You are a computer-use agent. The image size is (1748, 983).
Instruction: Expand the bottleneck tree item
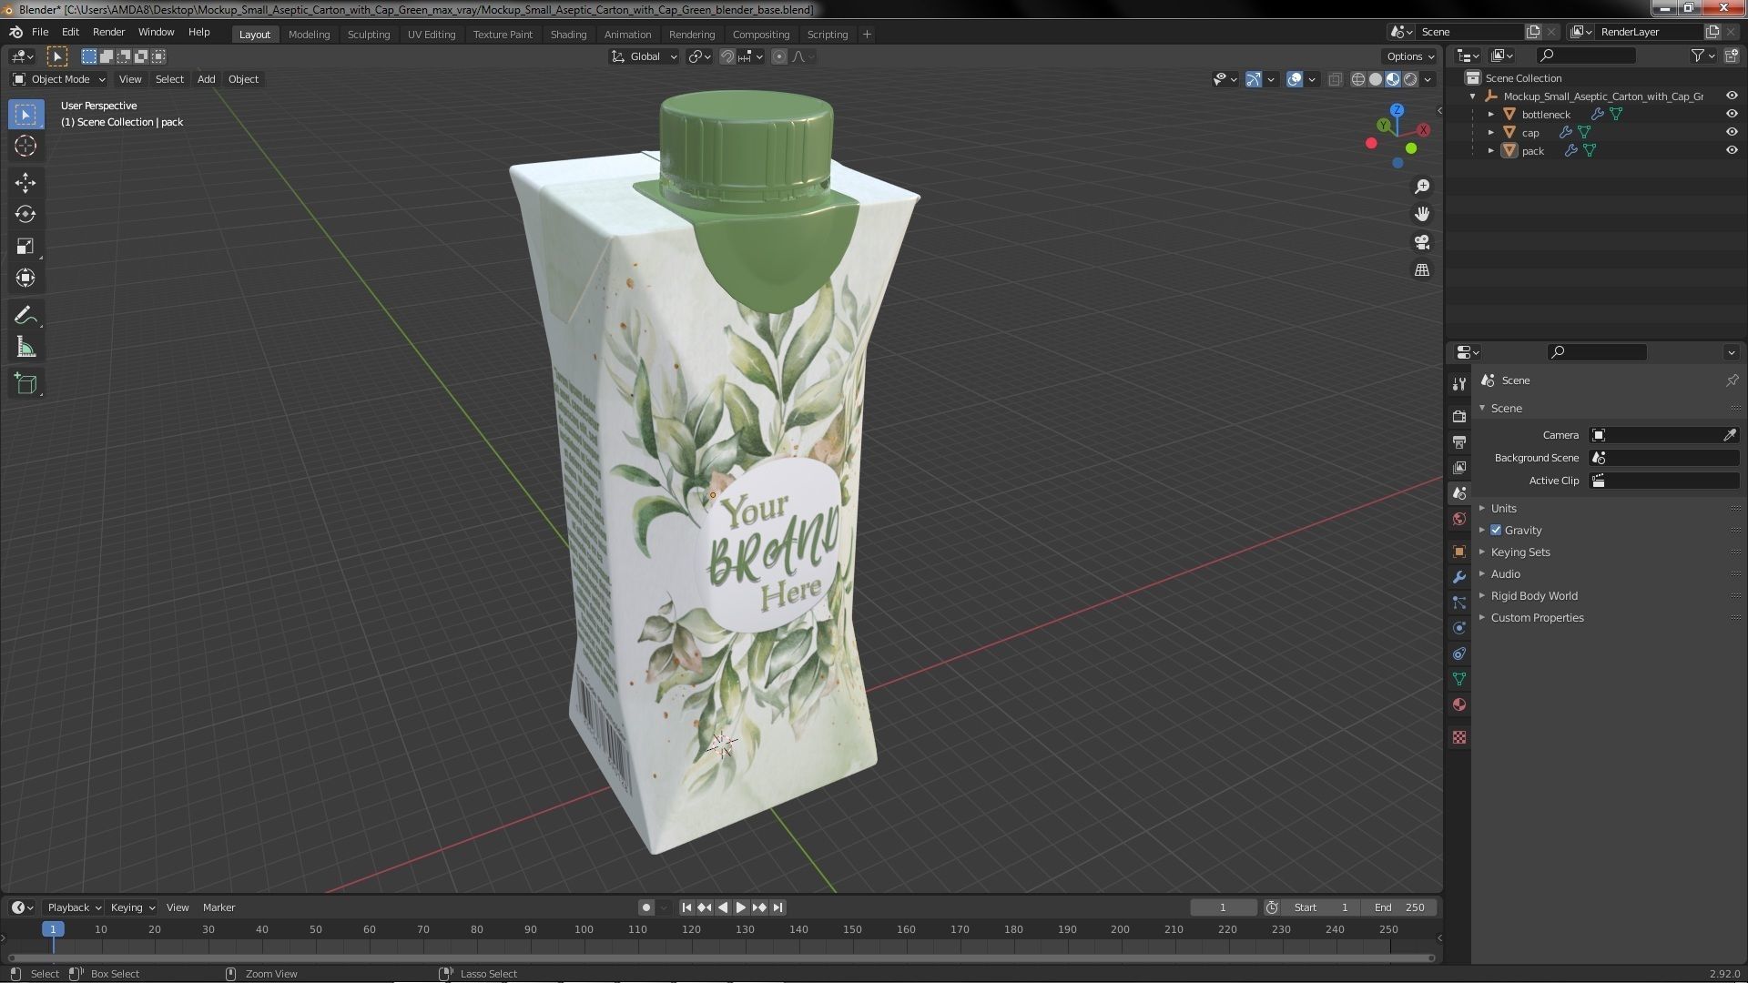click(1490, 114)
